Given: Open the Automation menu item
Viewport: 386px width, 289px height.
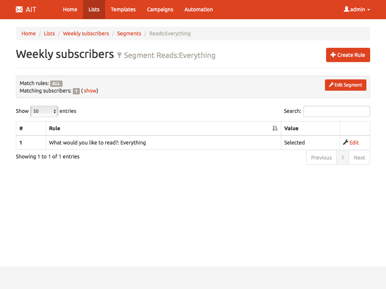Looking at the screenshot, I should (x=198, y=9).
